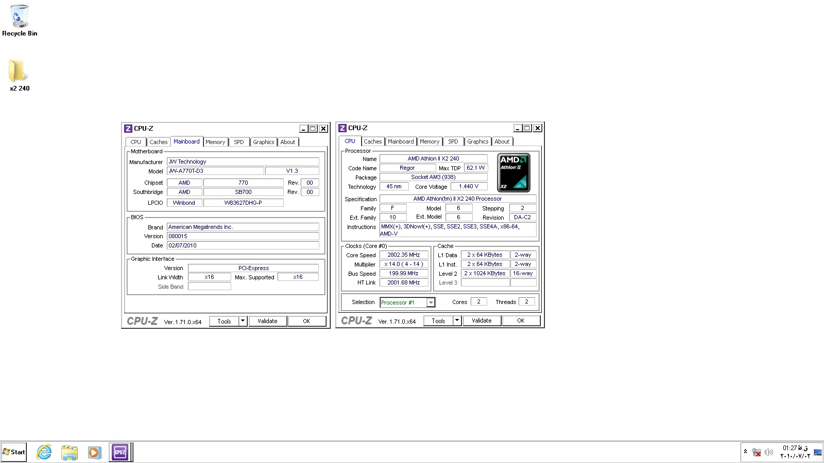The height and width of the screenshot is (463, 824).
Task: Click the CPU-Z taskbar icon
Action: click(120, 452)
